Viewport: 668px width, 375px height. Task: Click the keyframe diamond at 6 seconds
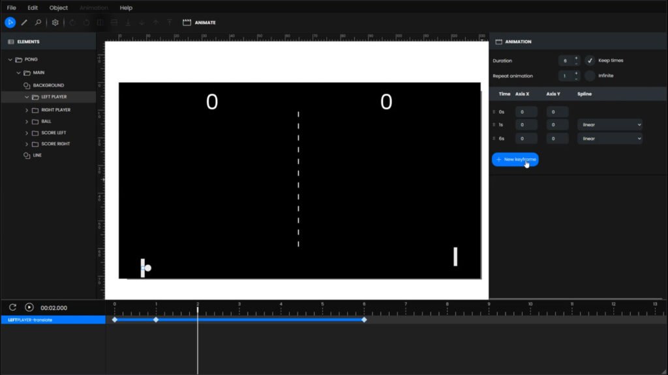pos(364,320)
